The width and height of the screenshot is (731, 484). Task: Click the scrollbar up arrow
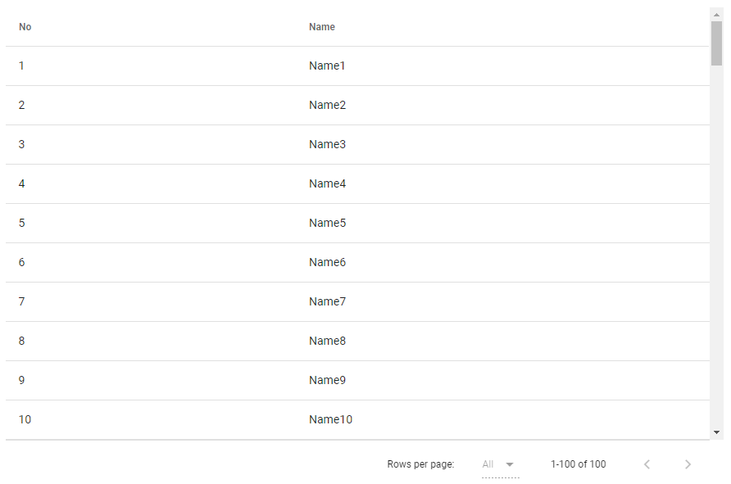pos(716,14)
